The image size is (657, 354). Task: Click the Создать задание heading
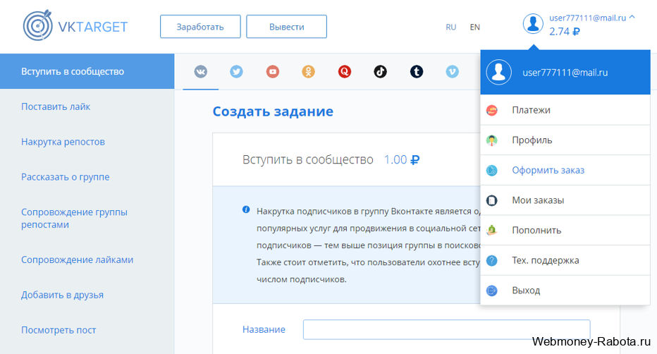pos(273,111)
